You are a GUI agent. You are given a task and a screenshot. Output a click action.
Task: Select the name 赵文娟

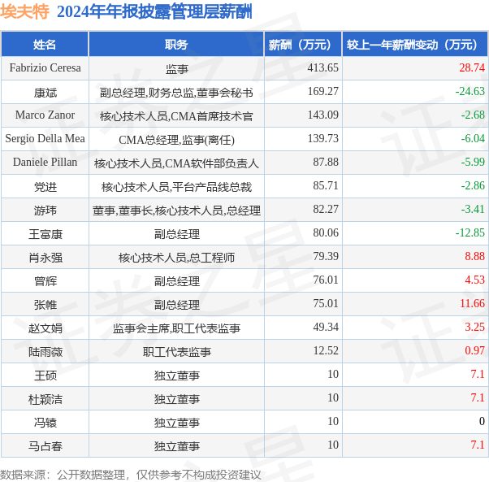pyautogui.click(x=45, y=328)
